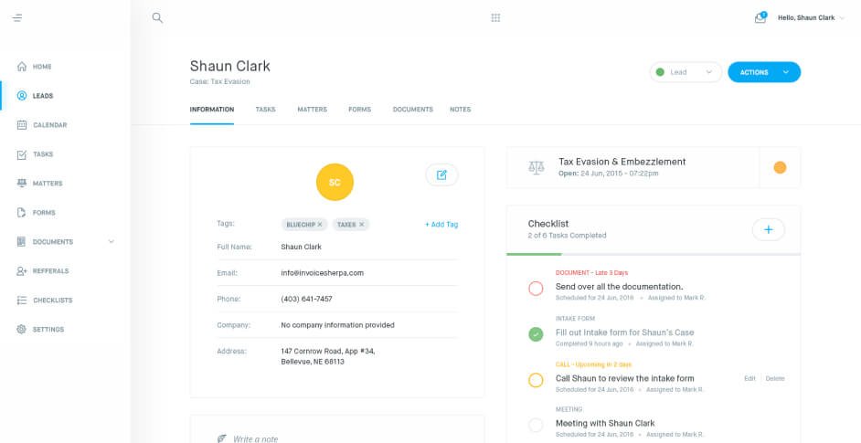The width and height of the screenshot is (861, 443).
Task: Click Edit on the Call Shaun task
Action: click(749, 378)
